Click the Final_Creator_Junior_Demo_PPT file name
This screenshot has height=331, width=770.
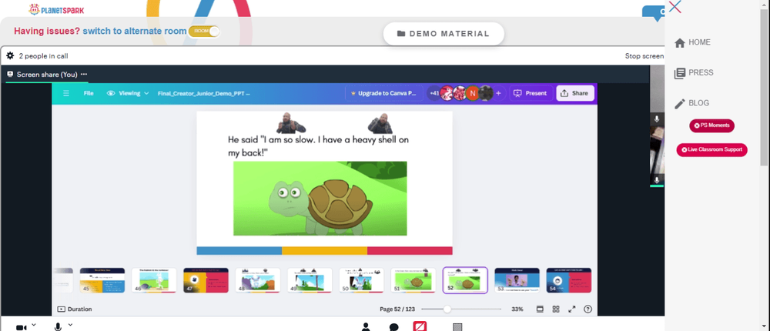tap(204, 93)
